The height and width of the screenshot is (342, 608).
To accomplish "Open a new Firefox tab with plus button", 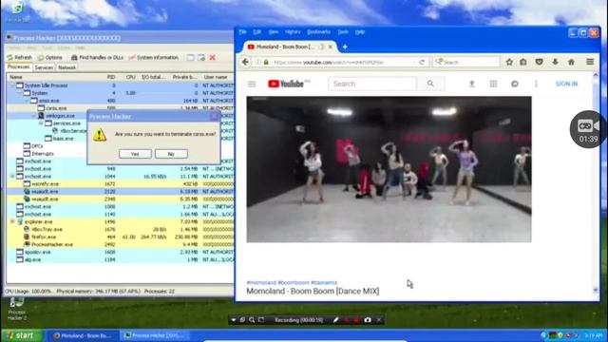I will (345, 47).
